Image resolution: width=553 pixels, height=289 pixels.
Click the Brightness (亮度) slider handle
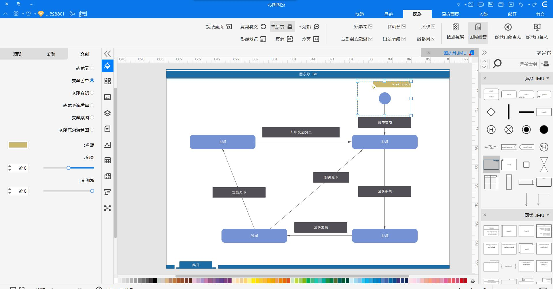(69, 168)
